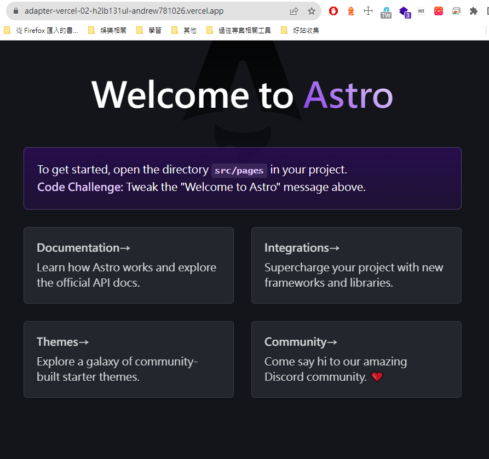Click the share page icon in address bar

coord(294,11)
